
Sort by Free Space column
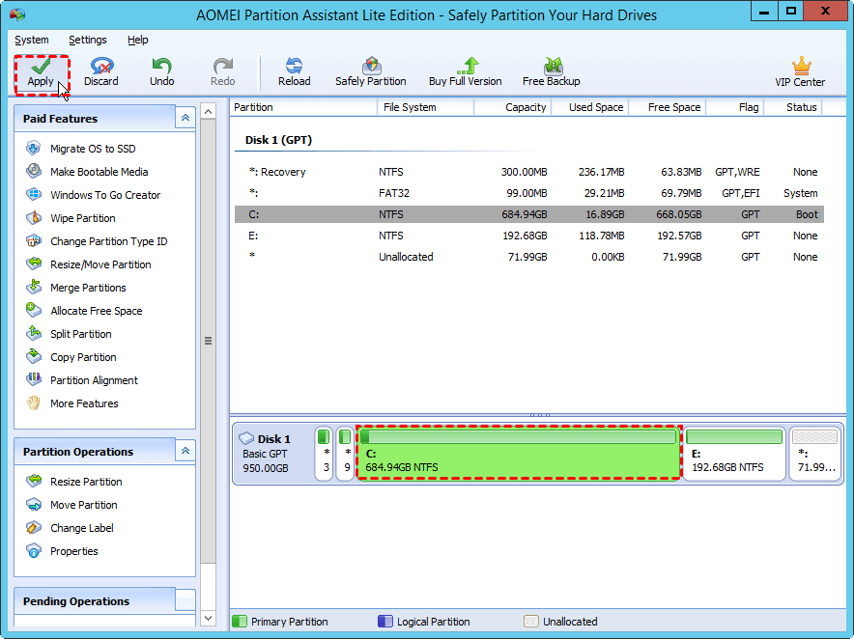pyautogui.click(x=668, y=107)
